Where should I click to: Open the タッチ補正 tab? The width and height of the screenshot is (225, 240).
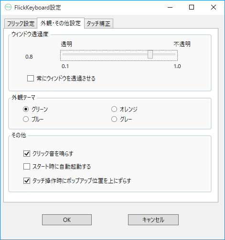click(98, 24)
